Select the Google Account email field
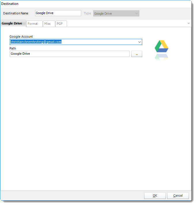 (x=77, y=42)
